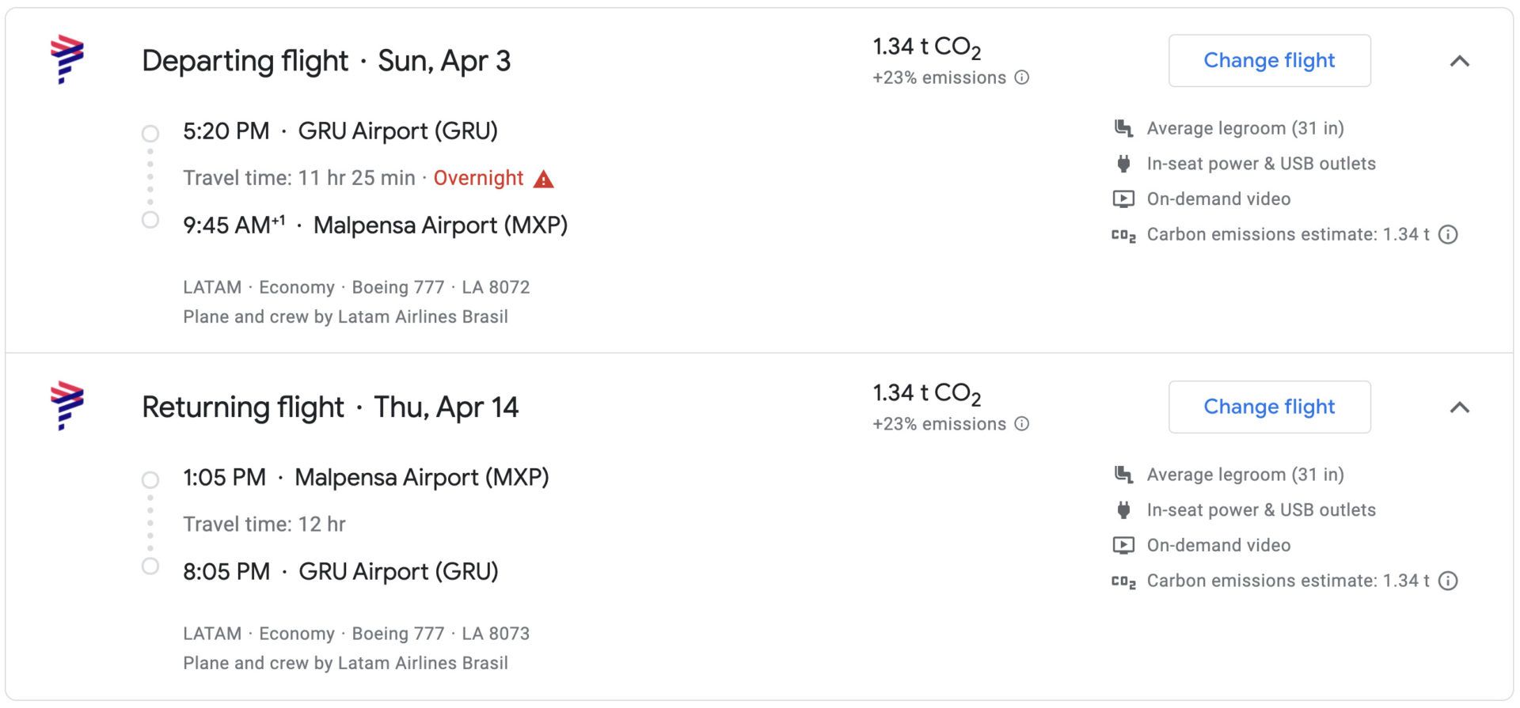Click the LATAM logo on departing flight
Image resolution: width=1520 pixels, height=708 pixels.
click(x=67, y=60)
